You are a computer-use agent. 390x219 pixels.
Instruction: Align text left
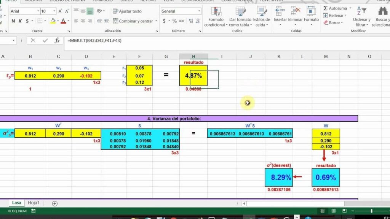point(76,21)
